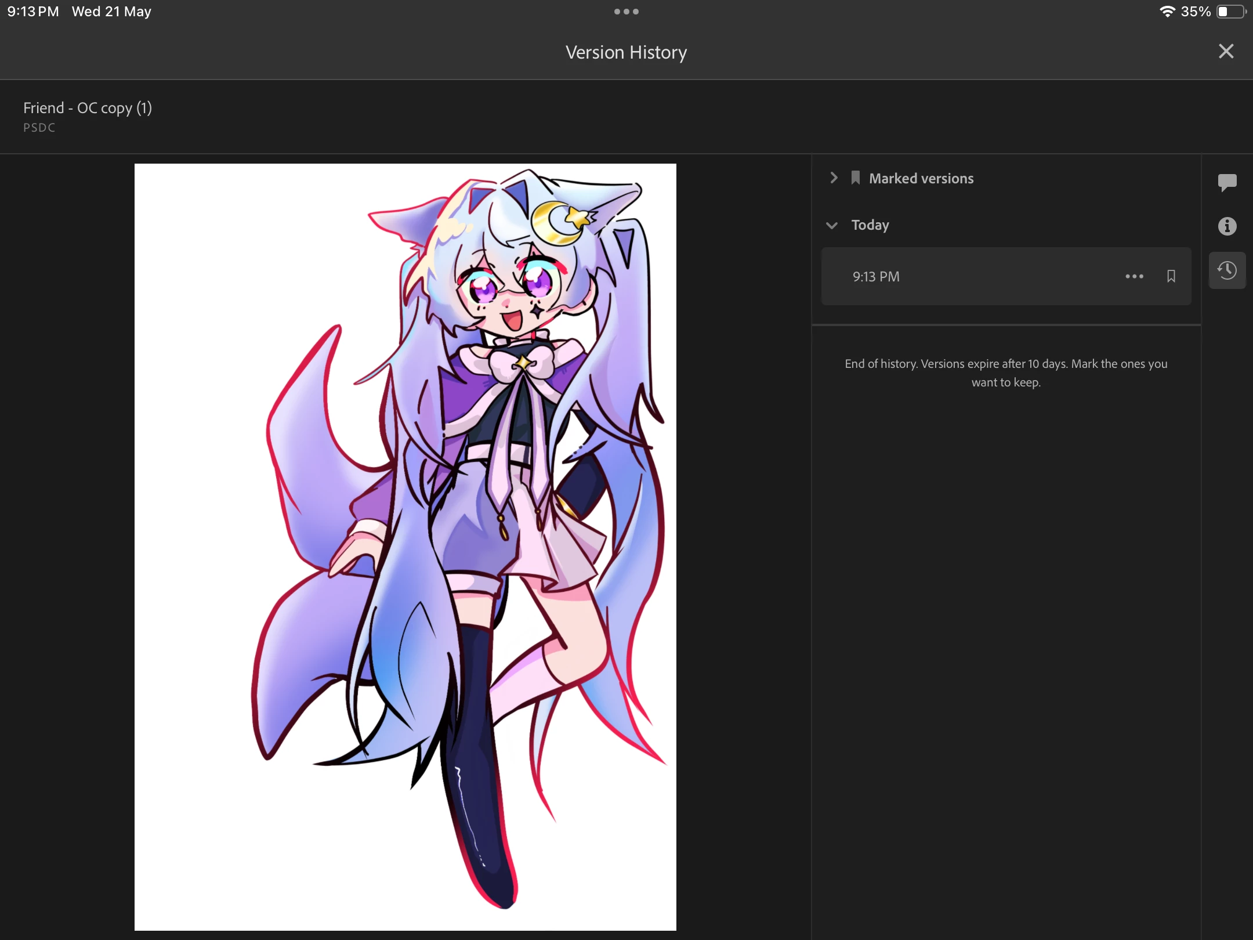The width and height of the screenshot is (1253, 940).
Task: Click the Marked versions label
Action: [921, 179]
